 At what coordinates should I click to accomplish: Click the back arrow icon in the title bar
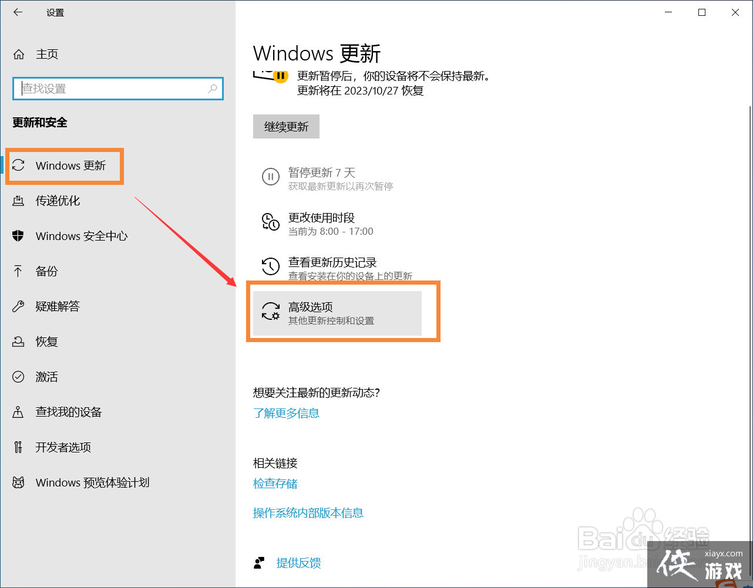point(18,12)
